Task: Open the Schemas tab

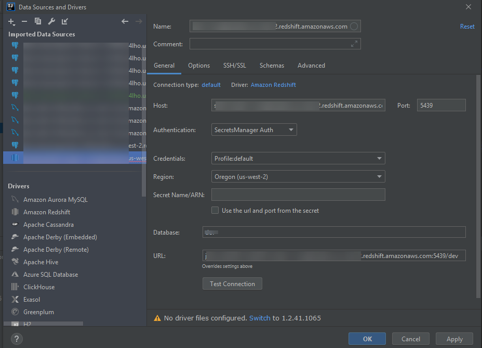Action: [272, 66]
